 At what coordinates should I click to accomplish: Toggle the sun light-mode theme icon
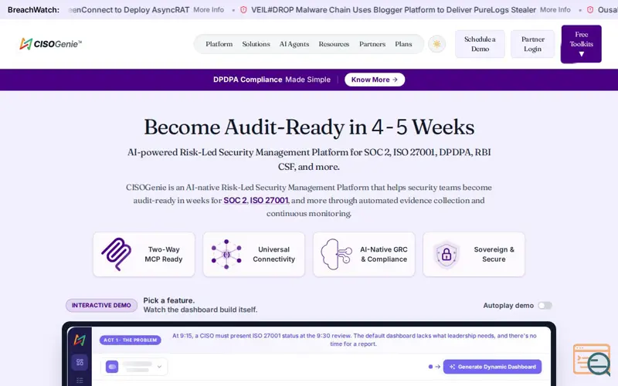[436, 44]
